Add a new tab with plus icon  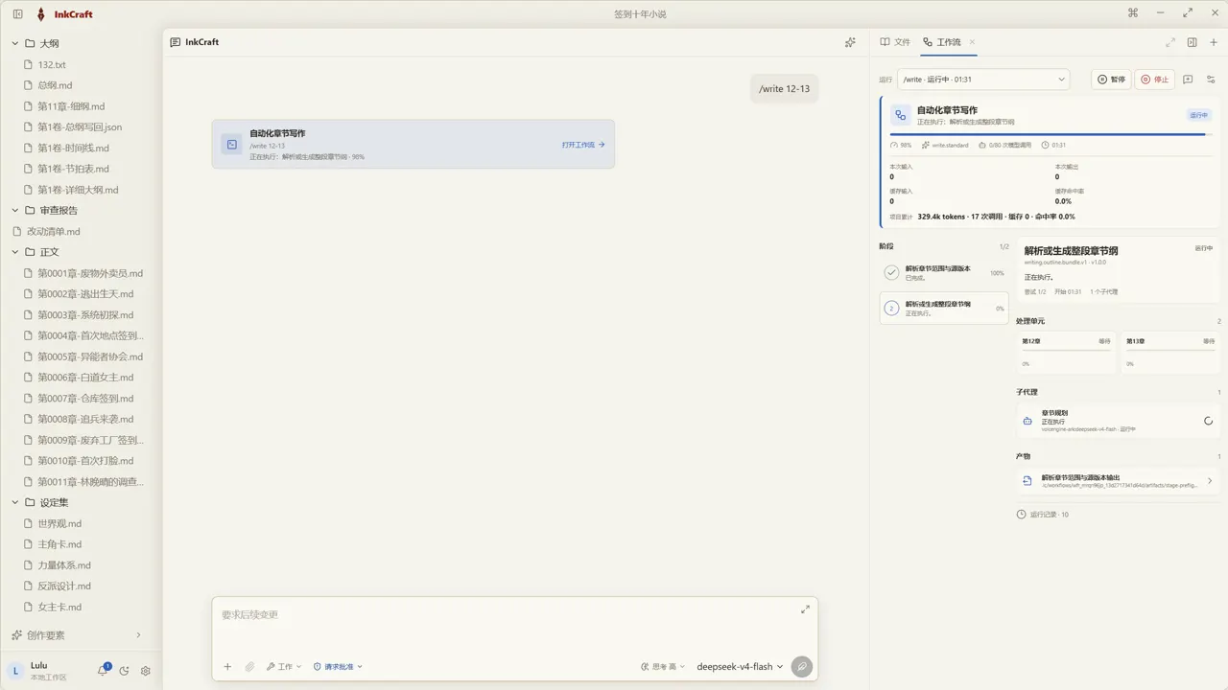click(x=1213, y=42)
